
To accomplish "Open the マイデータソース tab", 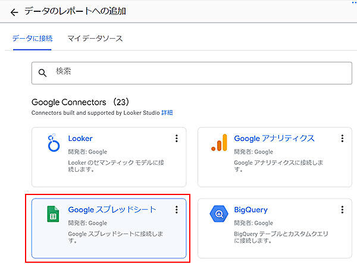I will [x=95, y=39].
